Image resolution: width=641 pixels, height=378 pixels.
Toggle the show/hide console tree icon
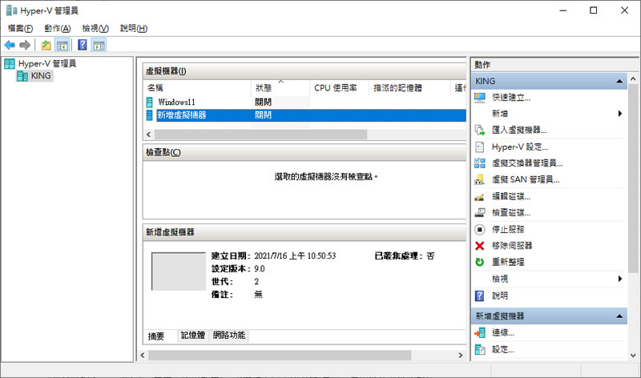[x=62, y=45]
